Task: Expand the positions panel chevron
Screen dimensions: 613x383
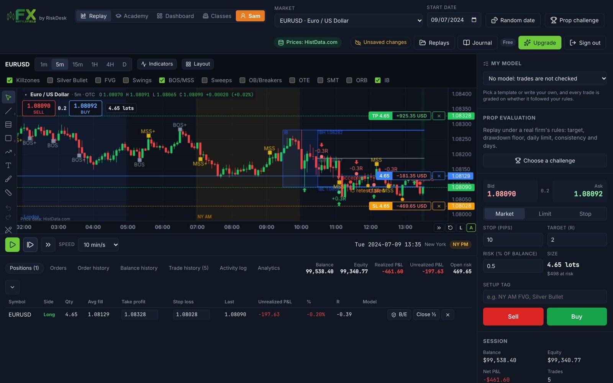Action: [x=12, y=287]
